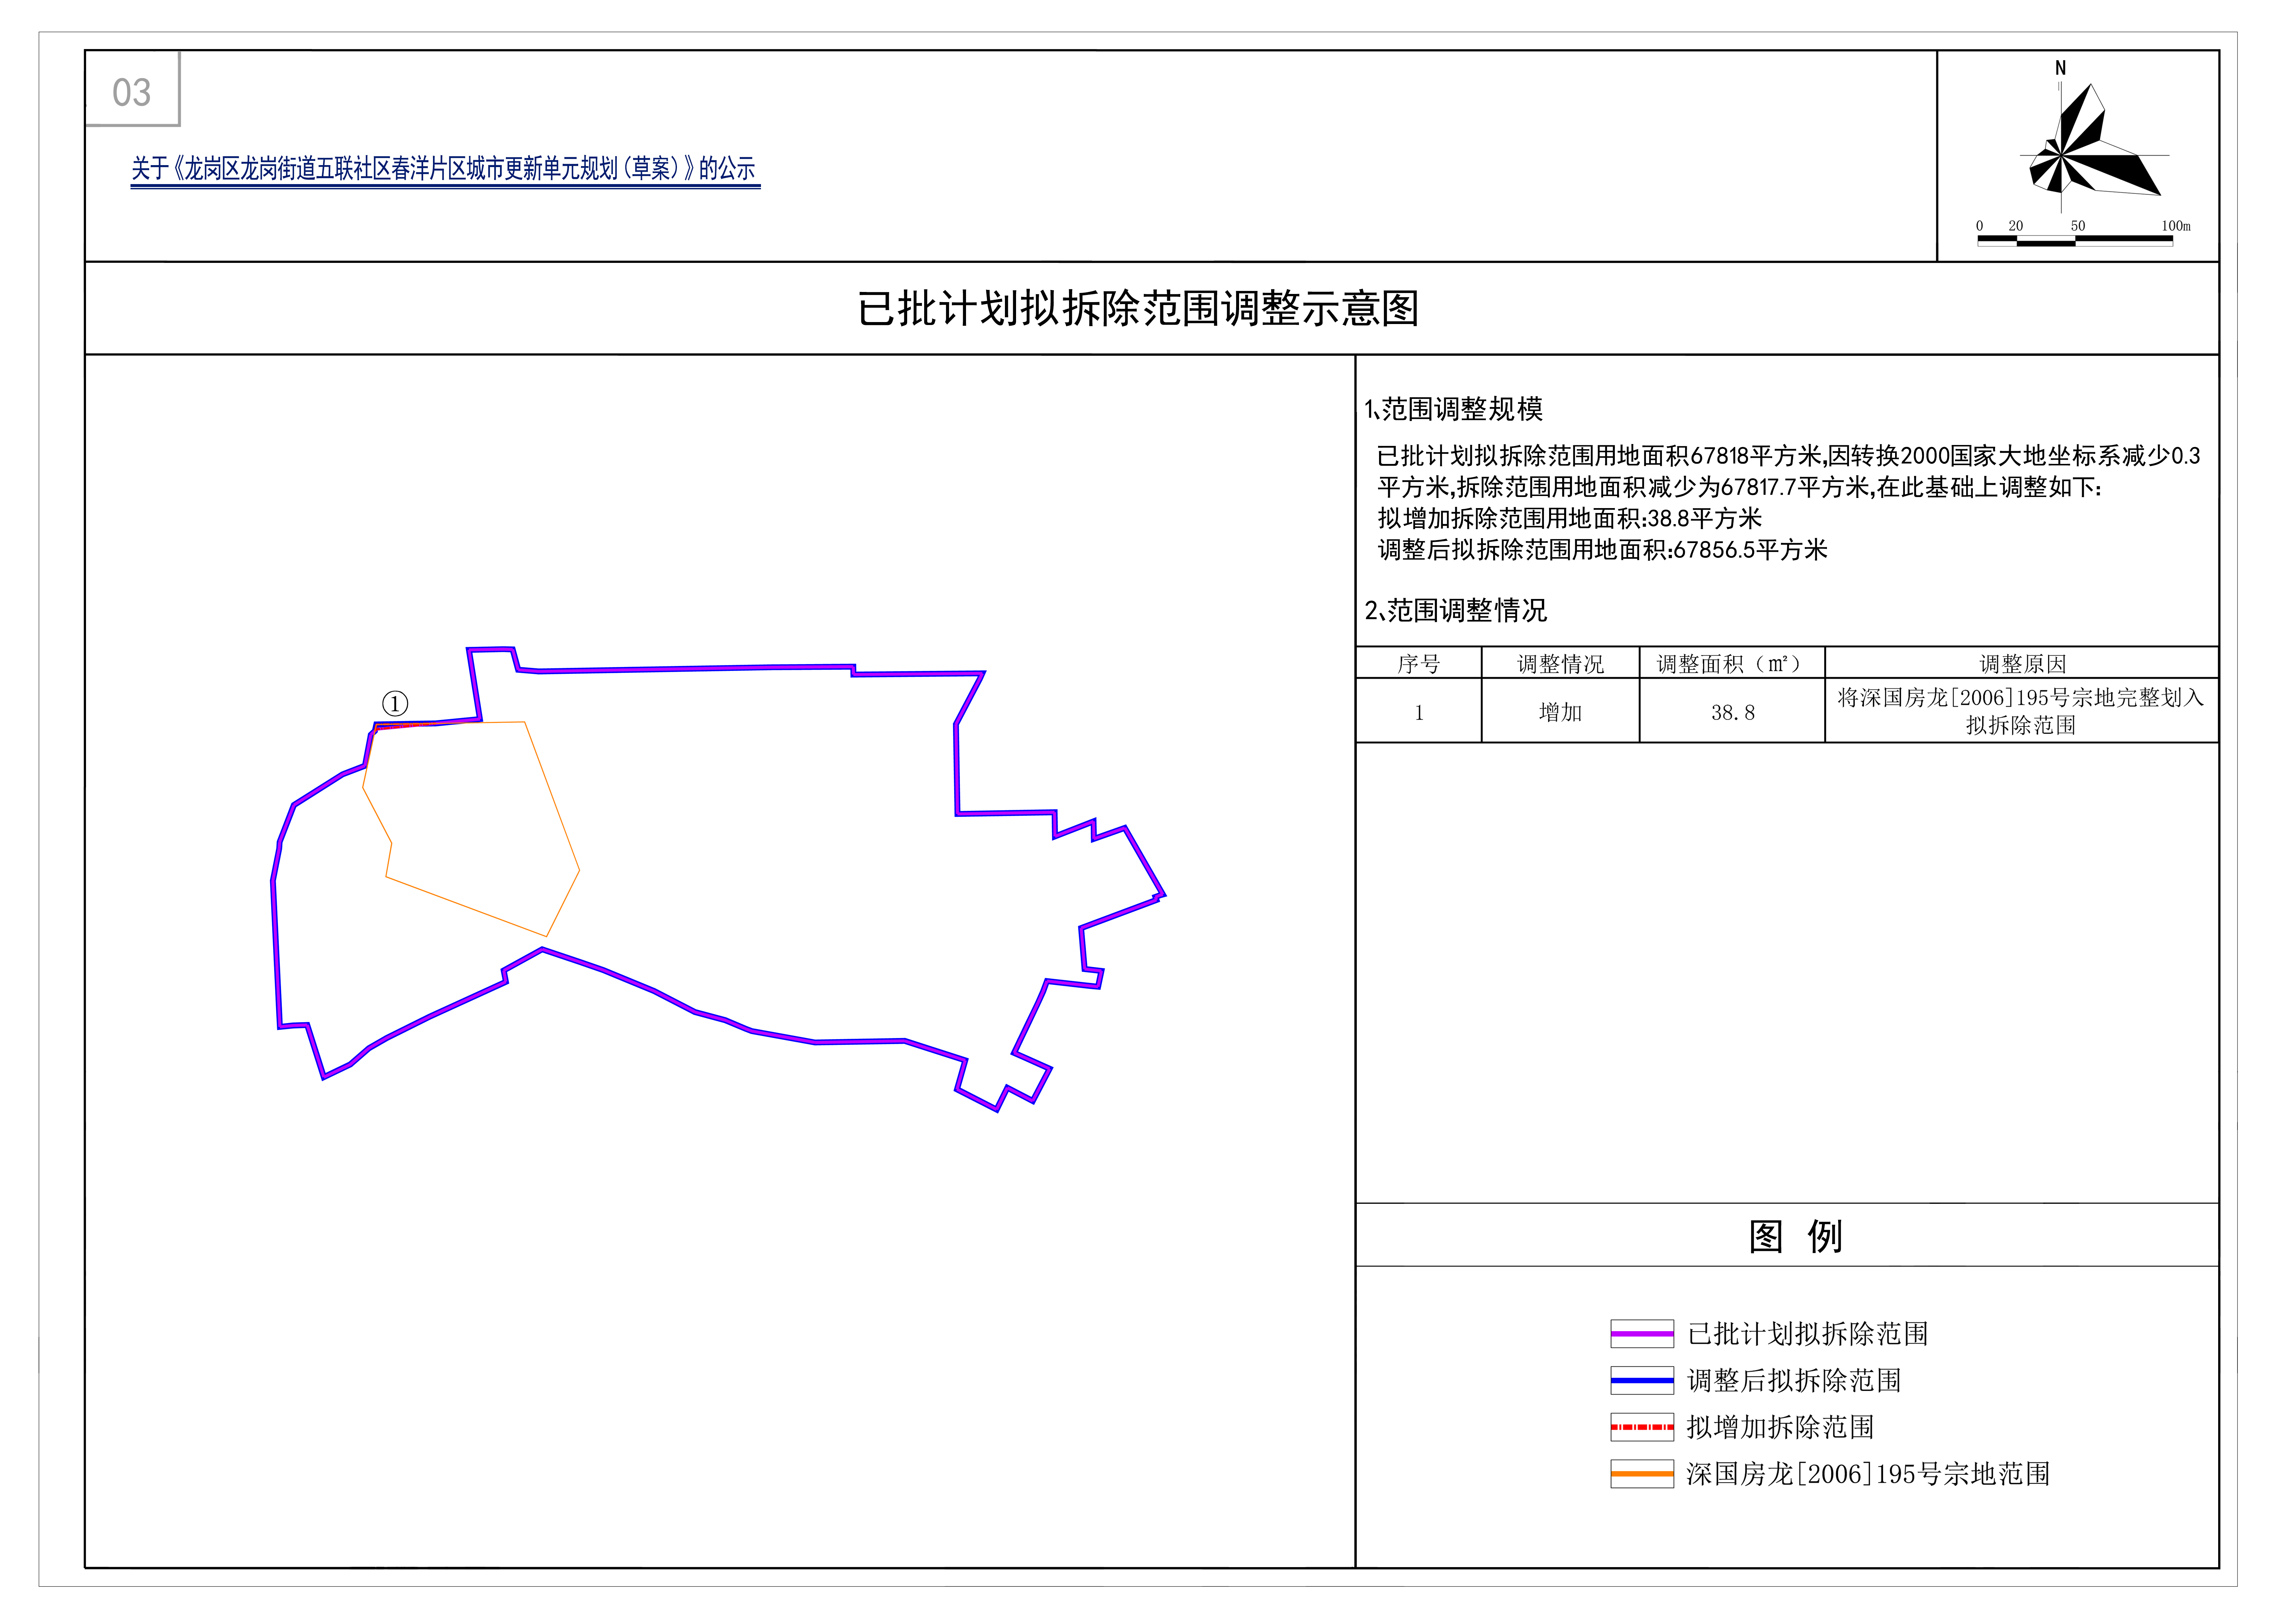Click the N label above the compass
Viewport: 2296px width, 1624px height.
pos(2060,68)
